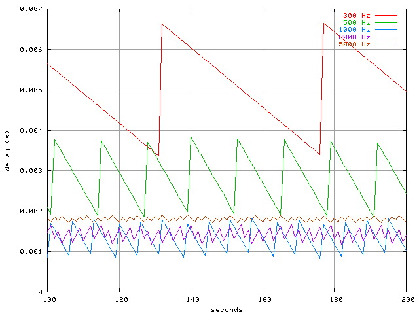Select the 2000 Hz legend text
This screenshot has width=419, height=314.
tap(354, 37)
